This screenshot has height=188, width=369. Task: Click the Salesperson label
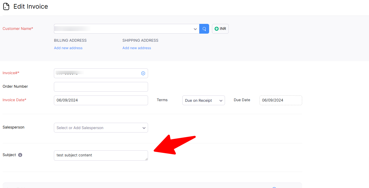14,127
